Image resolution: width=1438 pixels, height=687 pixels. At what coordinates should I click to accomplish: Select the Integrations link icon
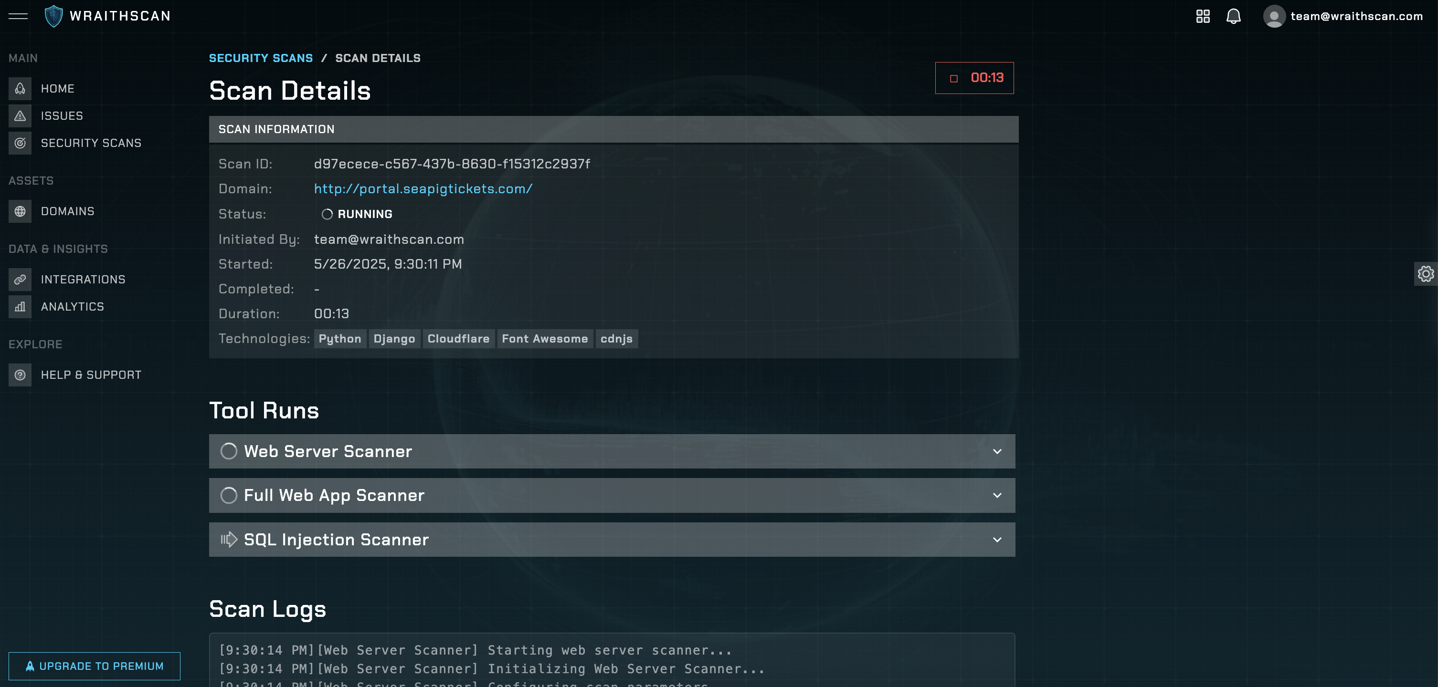[20, 279]
